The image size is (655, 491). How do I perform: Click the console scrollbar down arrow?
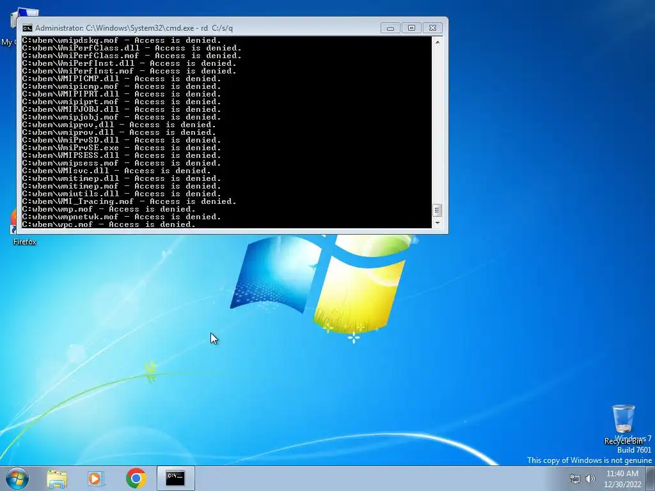437,223
